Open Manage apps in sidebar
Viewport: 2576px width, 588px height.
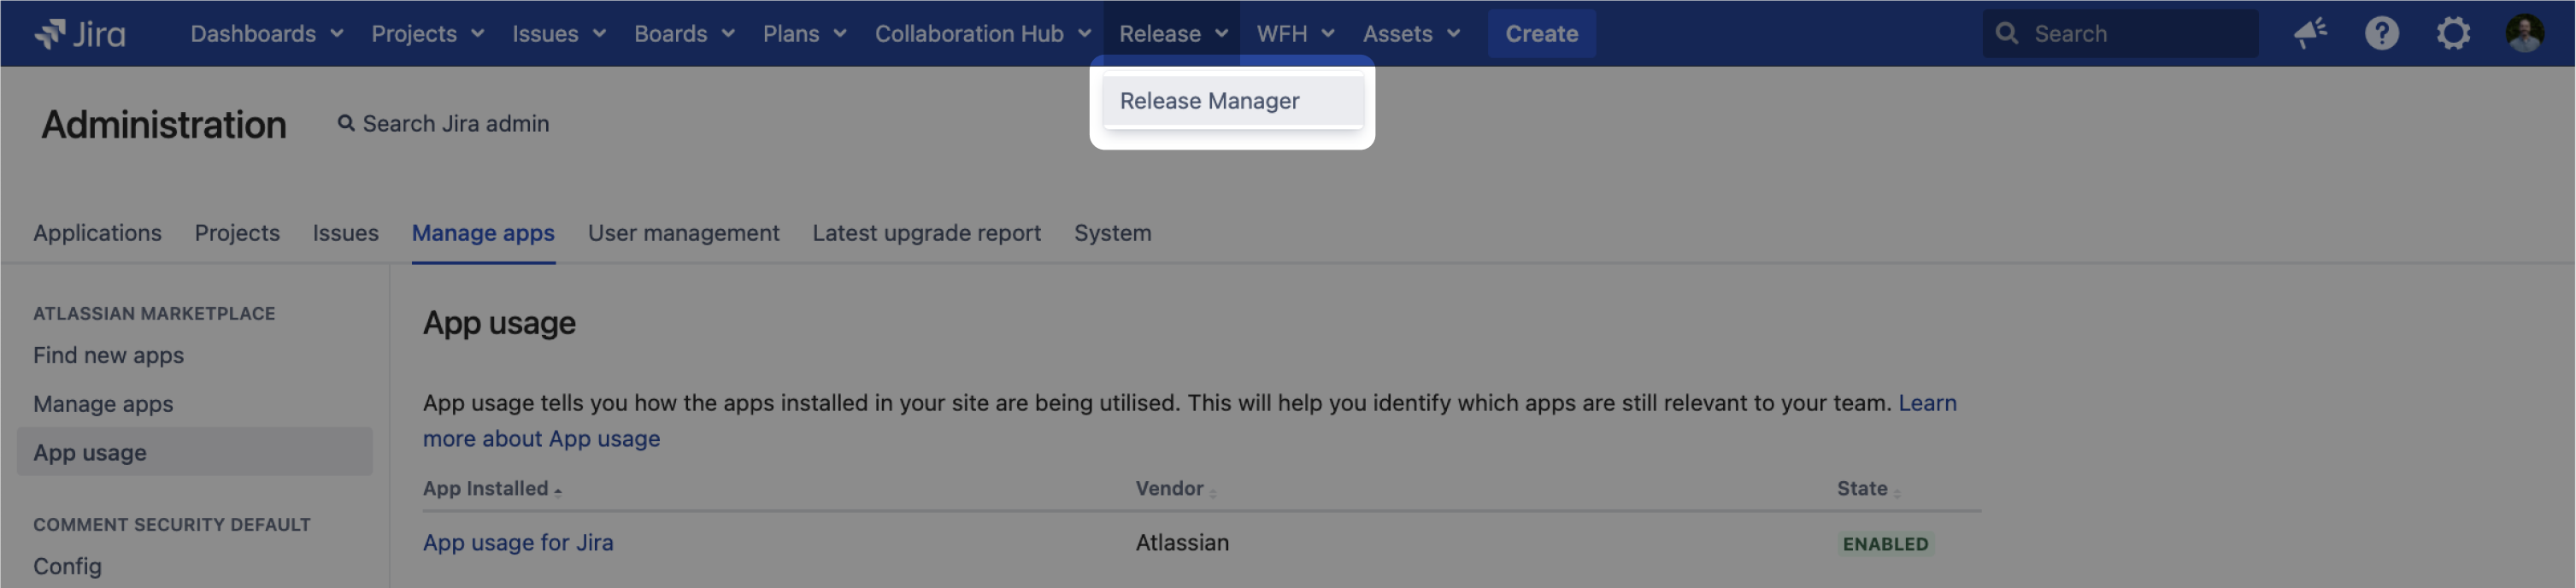tap(103, 405)
